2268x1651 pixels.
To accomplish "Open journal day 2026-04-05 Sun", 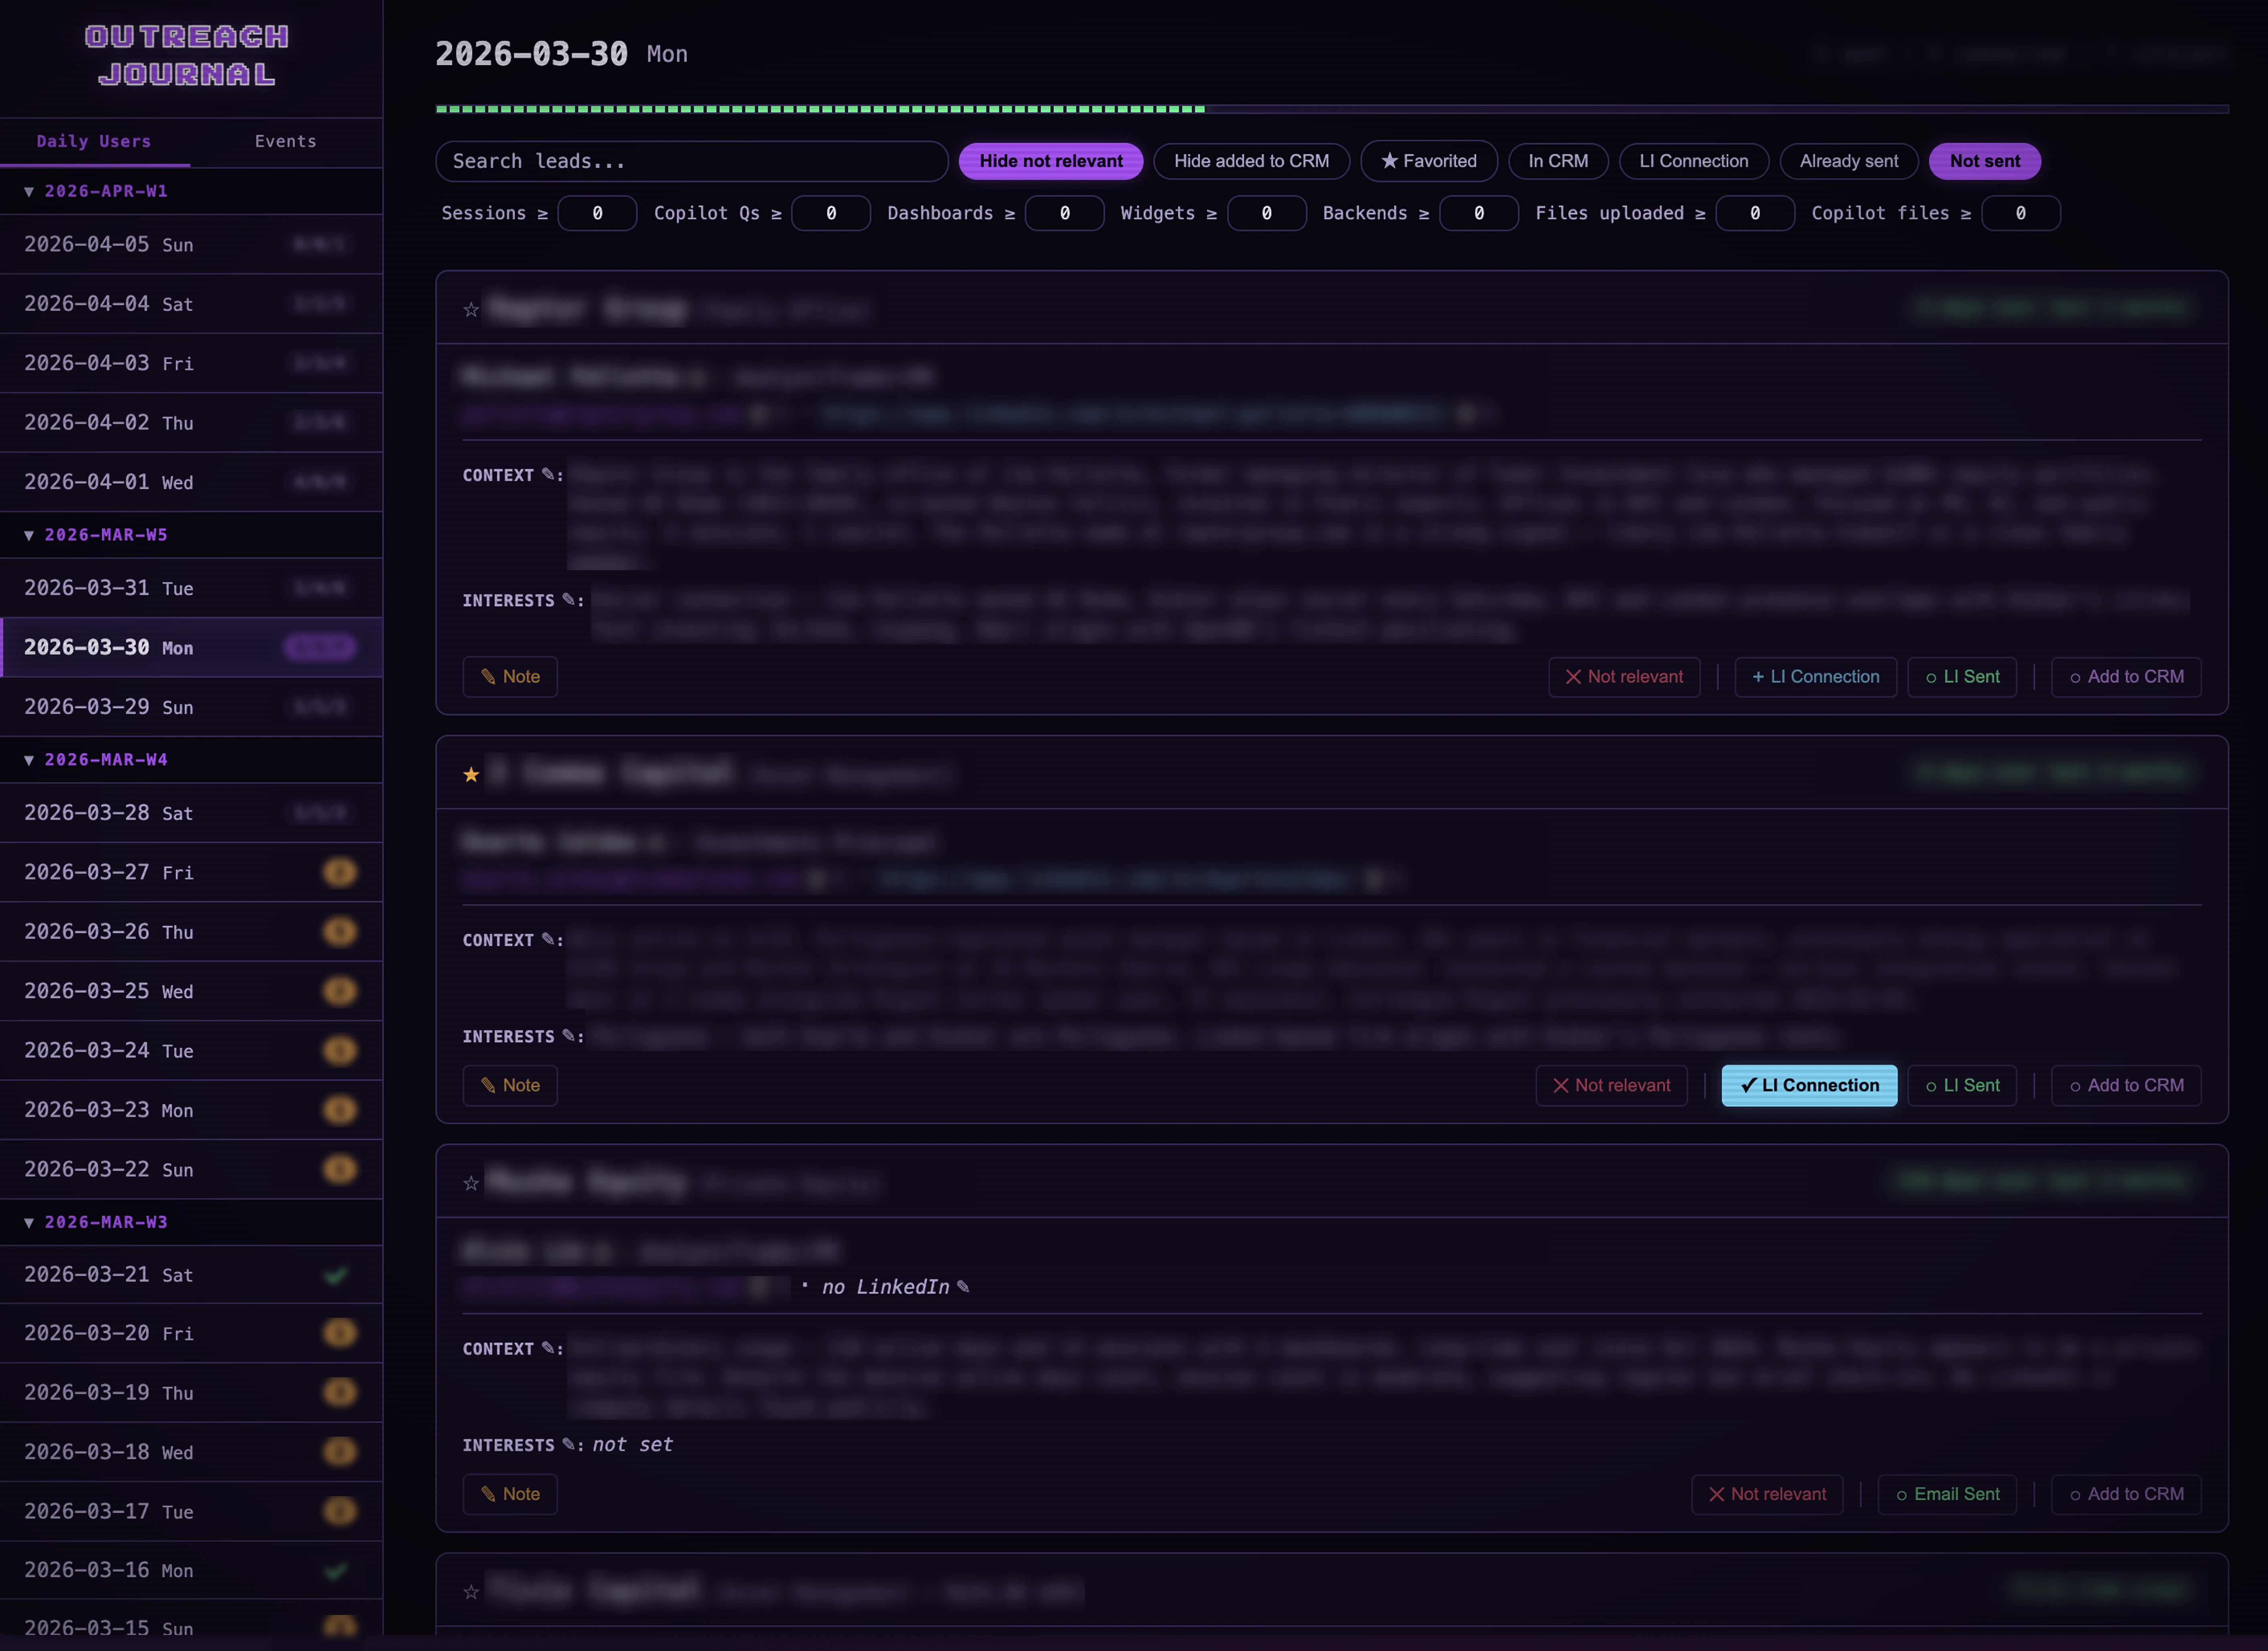I will tap(191, 244).
